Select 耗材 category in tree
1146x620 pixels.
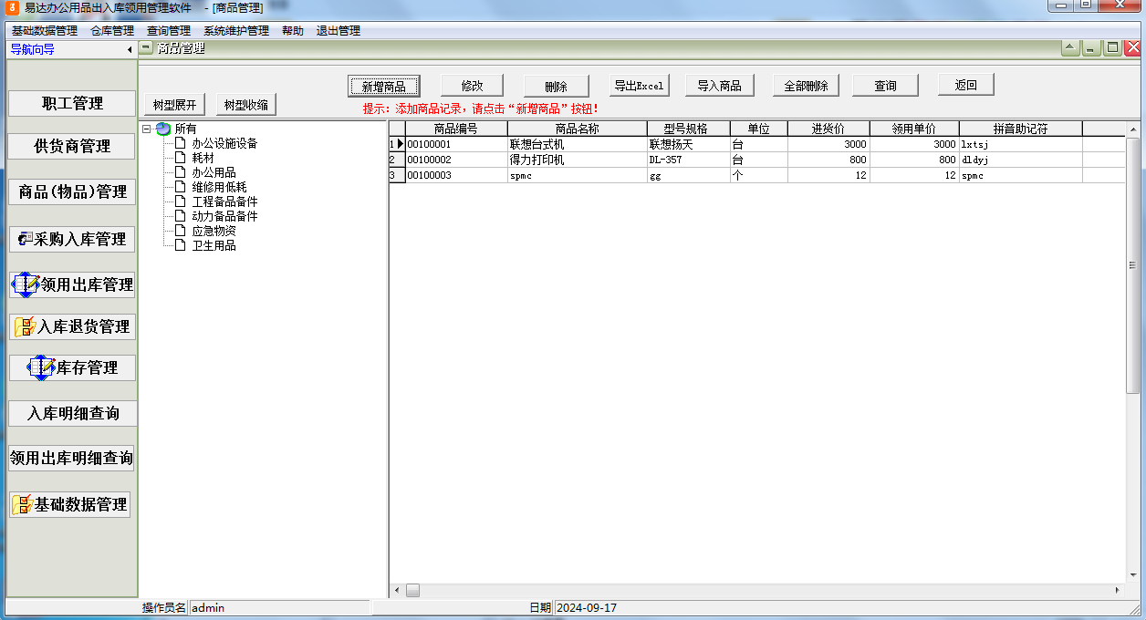(203, 158)
